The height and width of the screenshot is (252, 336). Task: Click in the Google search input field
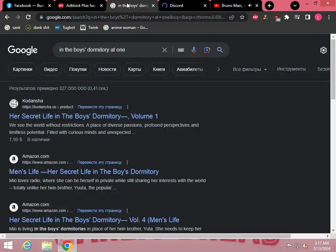coord(109,50)
